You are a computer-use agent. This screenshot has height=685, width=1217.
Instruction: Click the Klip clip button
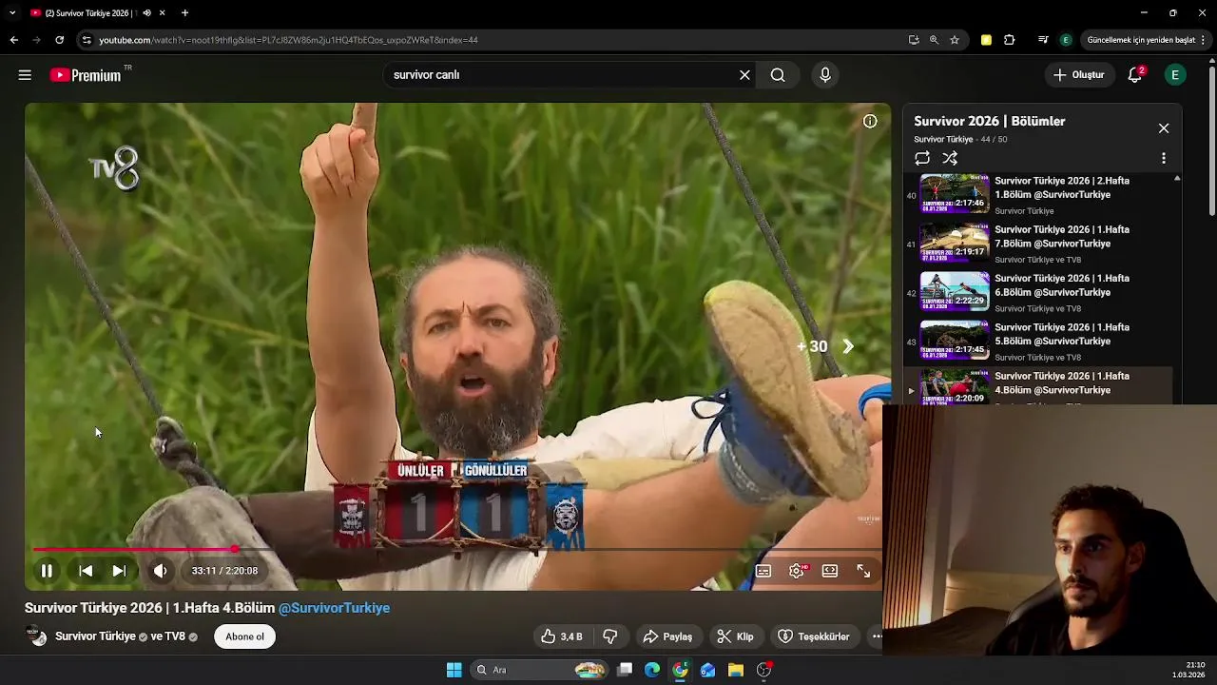click(x=735, y=636)
